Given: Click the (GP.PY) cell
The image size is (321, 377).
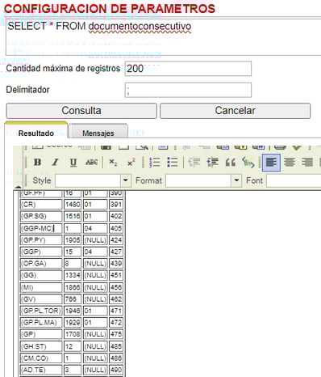Looking at the screenshot, I should point(41,239).
